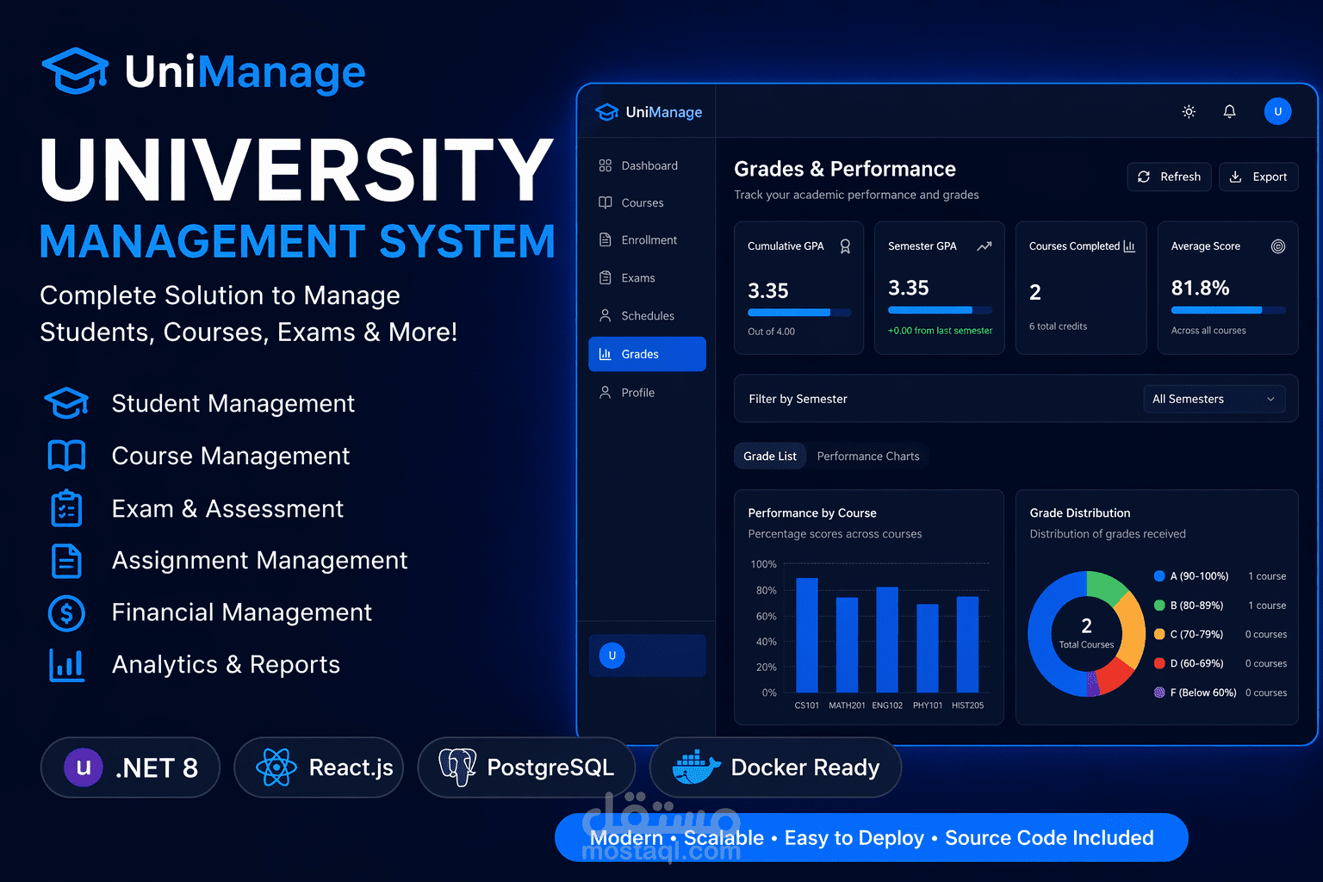Viewport: 1323px width, 882px height.
Task: Click the target icon on Average Score card
Action: 1278,246
